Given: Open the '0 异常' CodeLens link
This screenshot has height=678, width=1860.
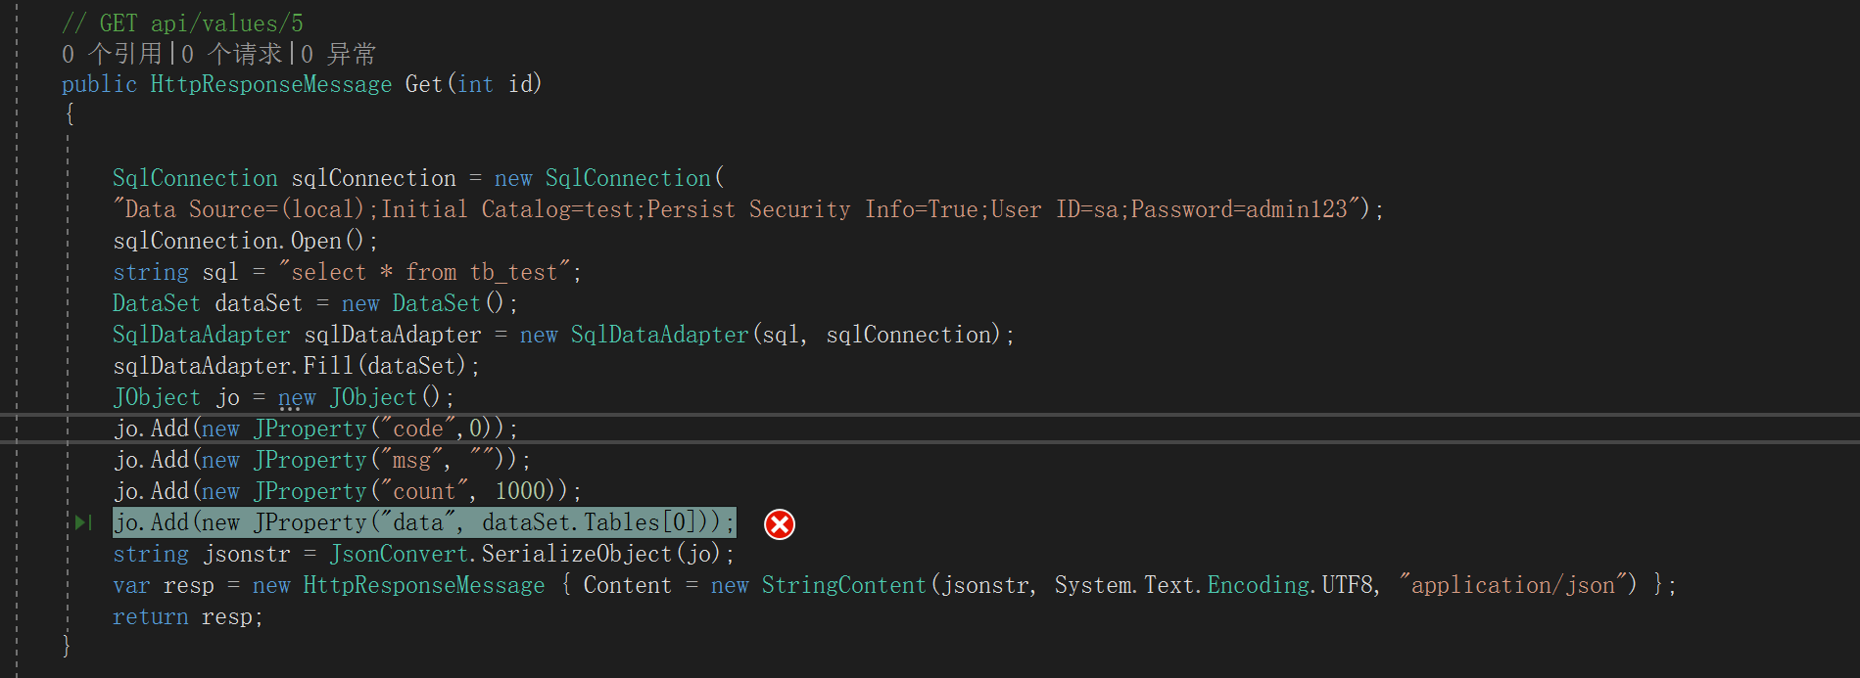Looking at the screenshot, I should coord(338,53).
